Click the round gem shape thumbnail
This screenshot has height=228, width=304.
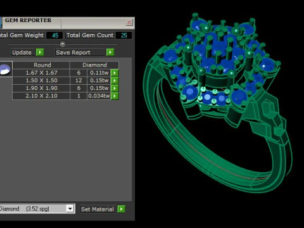(5, 69)
